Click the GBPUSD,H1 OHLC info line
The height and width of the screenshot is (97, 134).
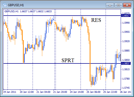[x=28, y=11]
